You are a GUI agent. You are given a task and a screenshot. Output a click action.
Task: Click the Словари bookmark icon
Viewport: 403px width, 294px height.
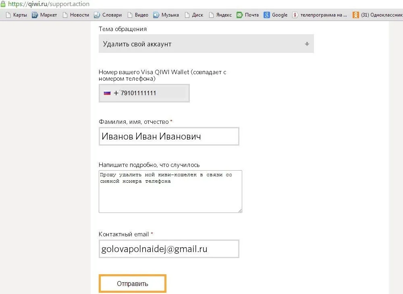click(97, 15)
